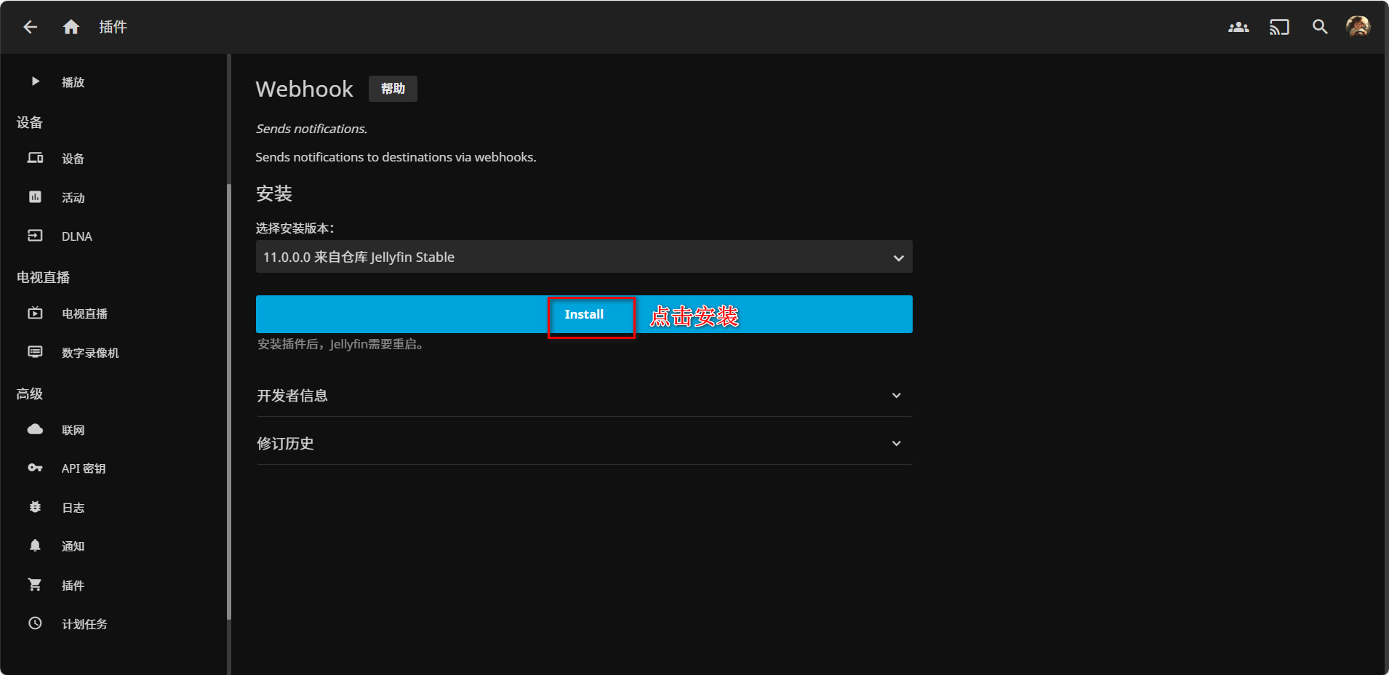Expand the 开发者信息 section
This screenshot has height=675, width=1389.
click(583, 396)
